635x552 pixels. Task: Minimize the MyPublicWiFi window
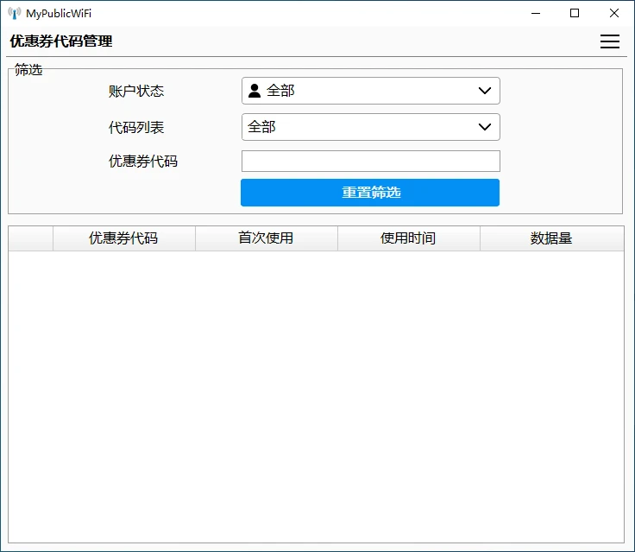(536, 13)
